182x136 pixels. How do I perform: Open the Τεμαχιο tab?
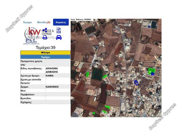(27, 22)
